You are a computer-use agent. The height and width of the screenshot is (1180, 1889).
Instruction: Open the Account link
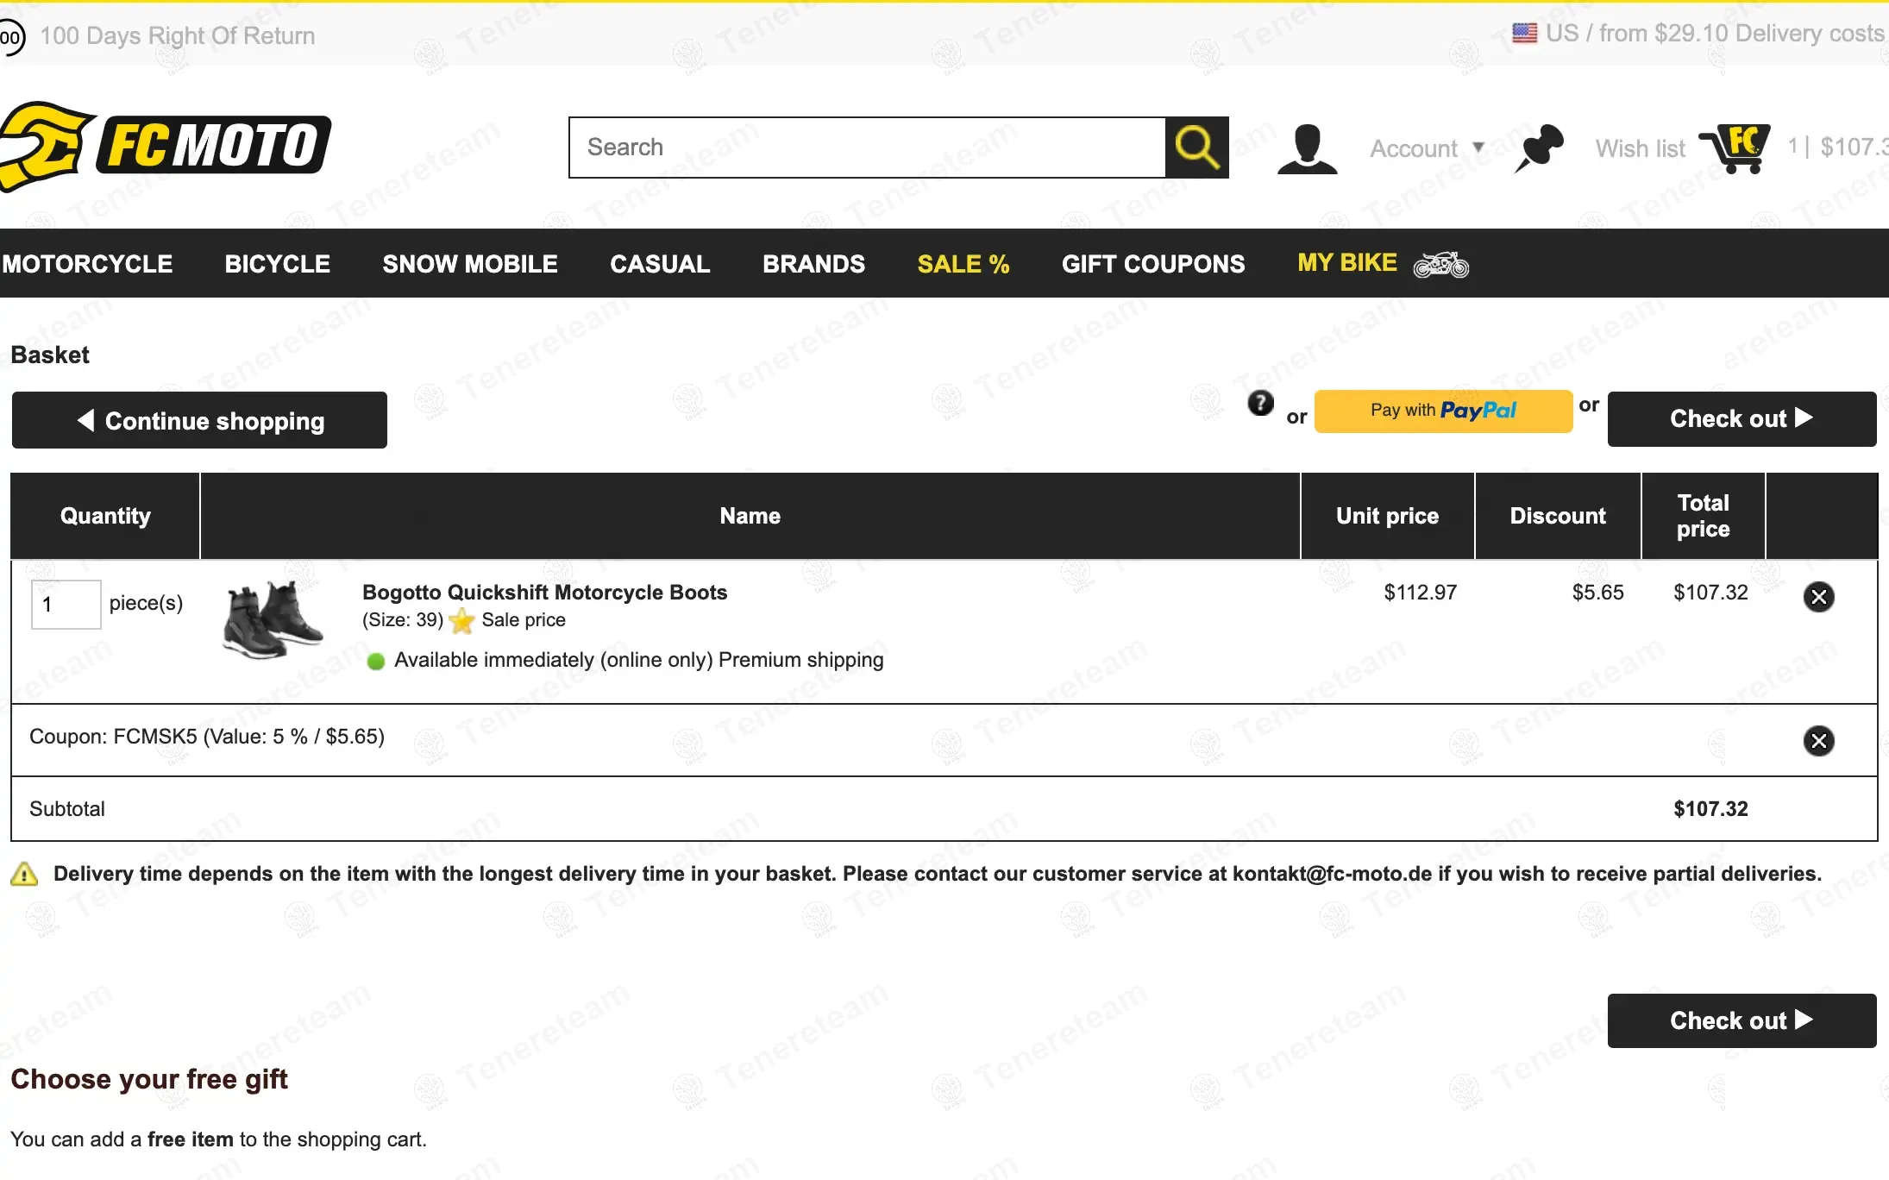(x=1414, y=148)
